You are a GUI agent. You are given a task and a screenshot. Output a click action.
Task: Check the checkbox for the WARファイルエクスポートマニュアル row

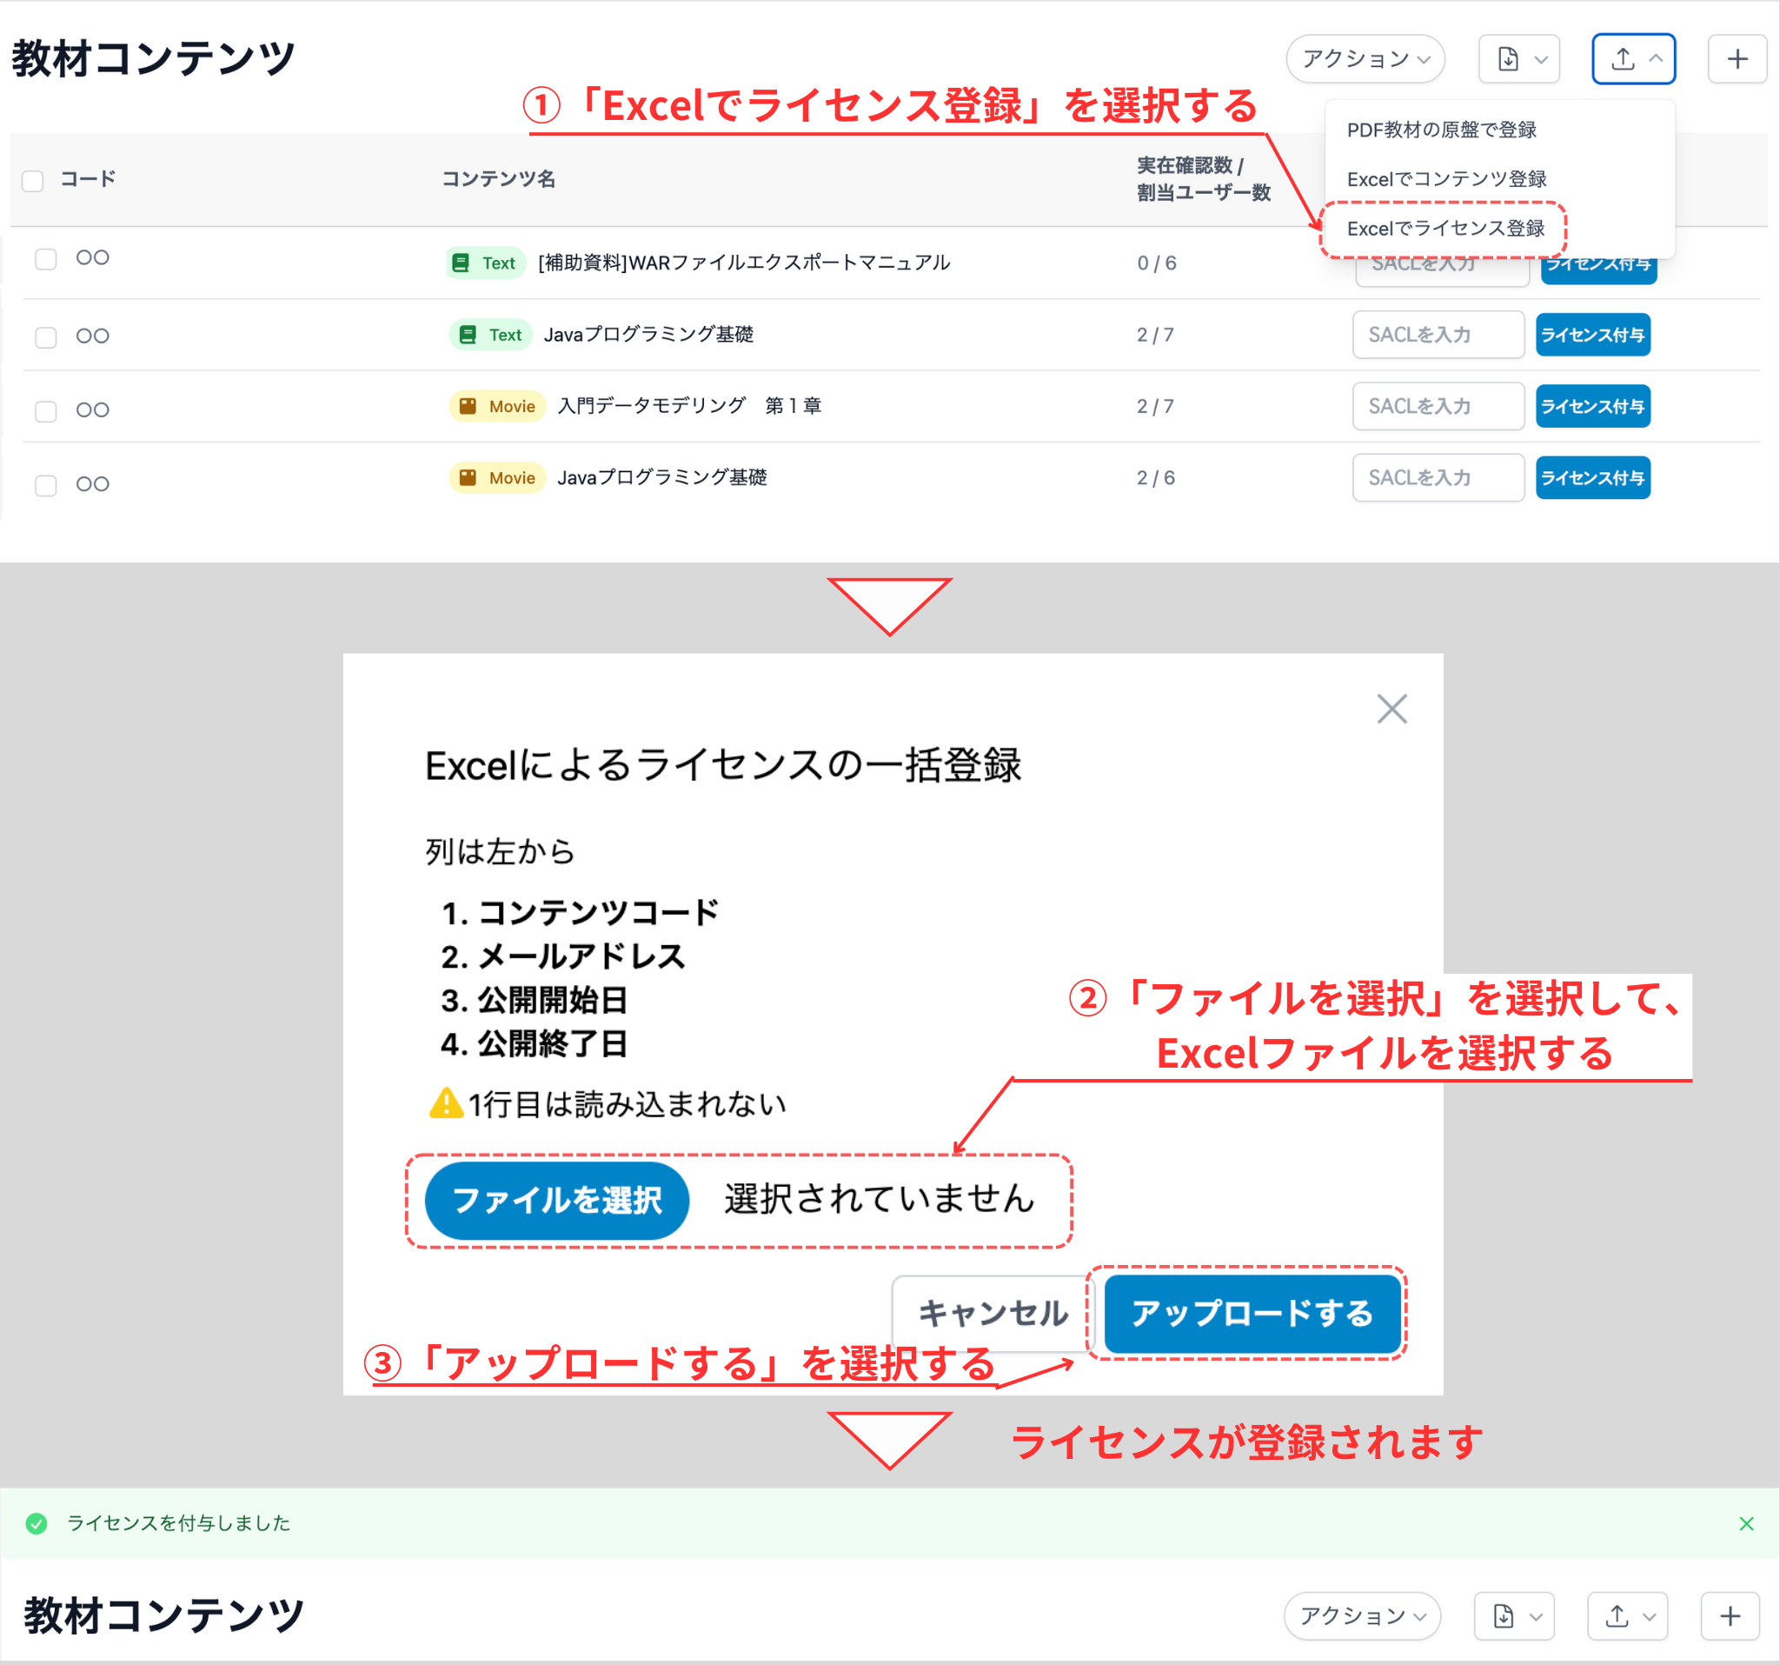click(x=46, y=258)
